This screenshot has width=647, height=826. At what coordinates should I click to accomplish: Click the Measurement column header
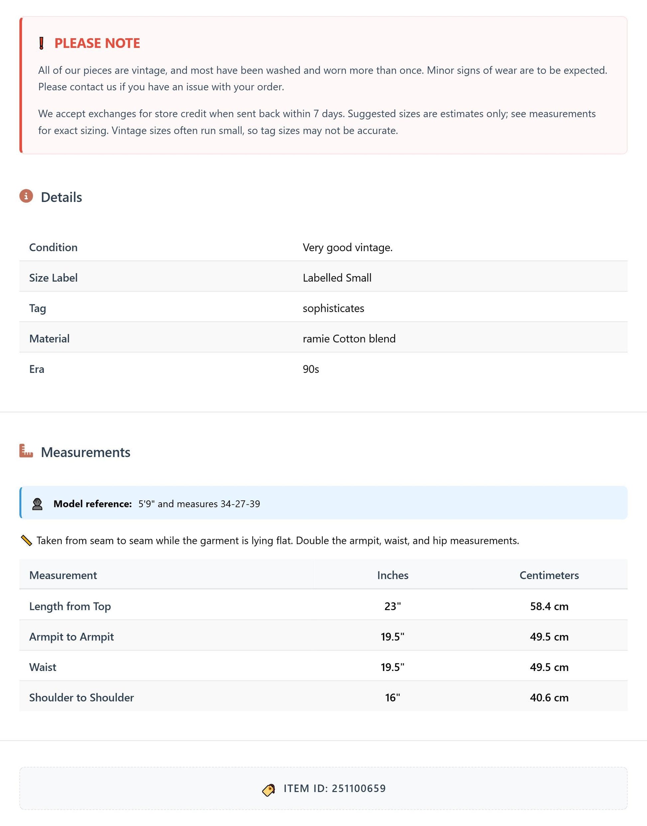[x=63, y=575]
